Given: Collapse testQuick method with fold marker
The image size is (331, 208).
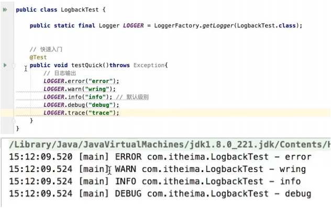Looking at the screenshot, I should click(x=14, y=66).
